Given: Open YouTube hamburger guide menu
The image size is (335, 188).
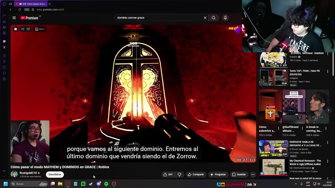Looking at the screenshot, I should (14, 18).
